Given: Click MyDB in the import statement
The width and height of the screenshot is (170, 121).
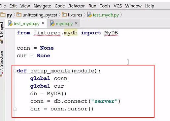Looking at the screenshot, I should pos(111,33).
